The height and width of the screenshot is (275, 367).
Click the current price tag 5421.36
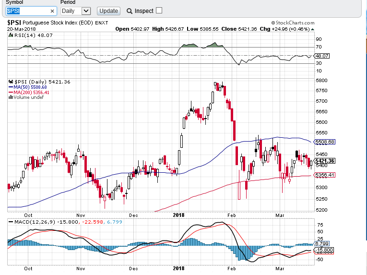click(324, 161)
